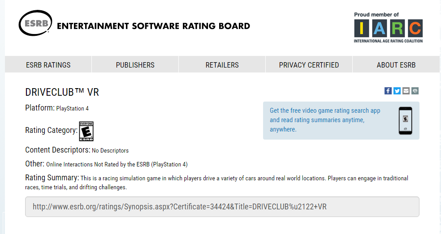Click the synopsis URL text field
Viewport: 441px width, 234px height.
[222, 207]
